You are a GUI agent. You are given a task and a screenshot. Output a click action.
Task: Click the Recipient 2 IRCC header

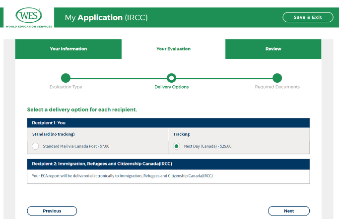pos(168,164)
